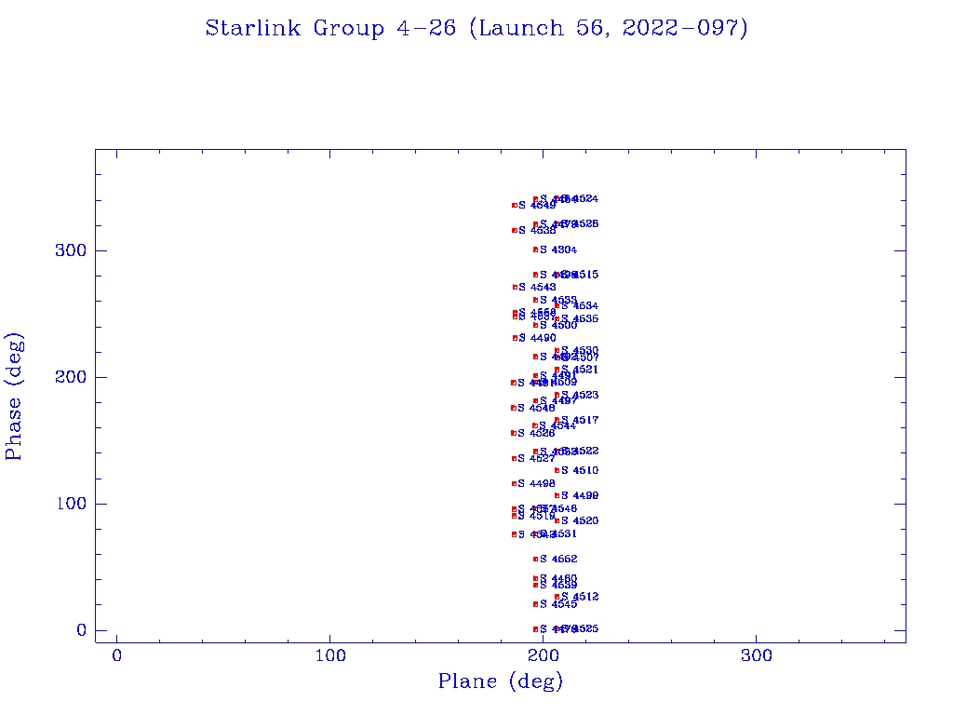Click the Phase (deg) axis label
Viewport: 953px width, 715px height.
coord(14,397)
